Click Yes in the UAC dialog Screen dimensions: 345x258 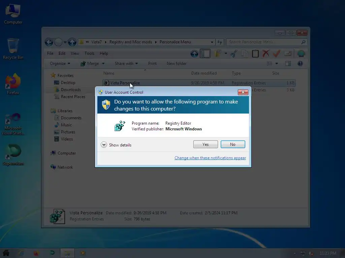click(x=206, y=144)
